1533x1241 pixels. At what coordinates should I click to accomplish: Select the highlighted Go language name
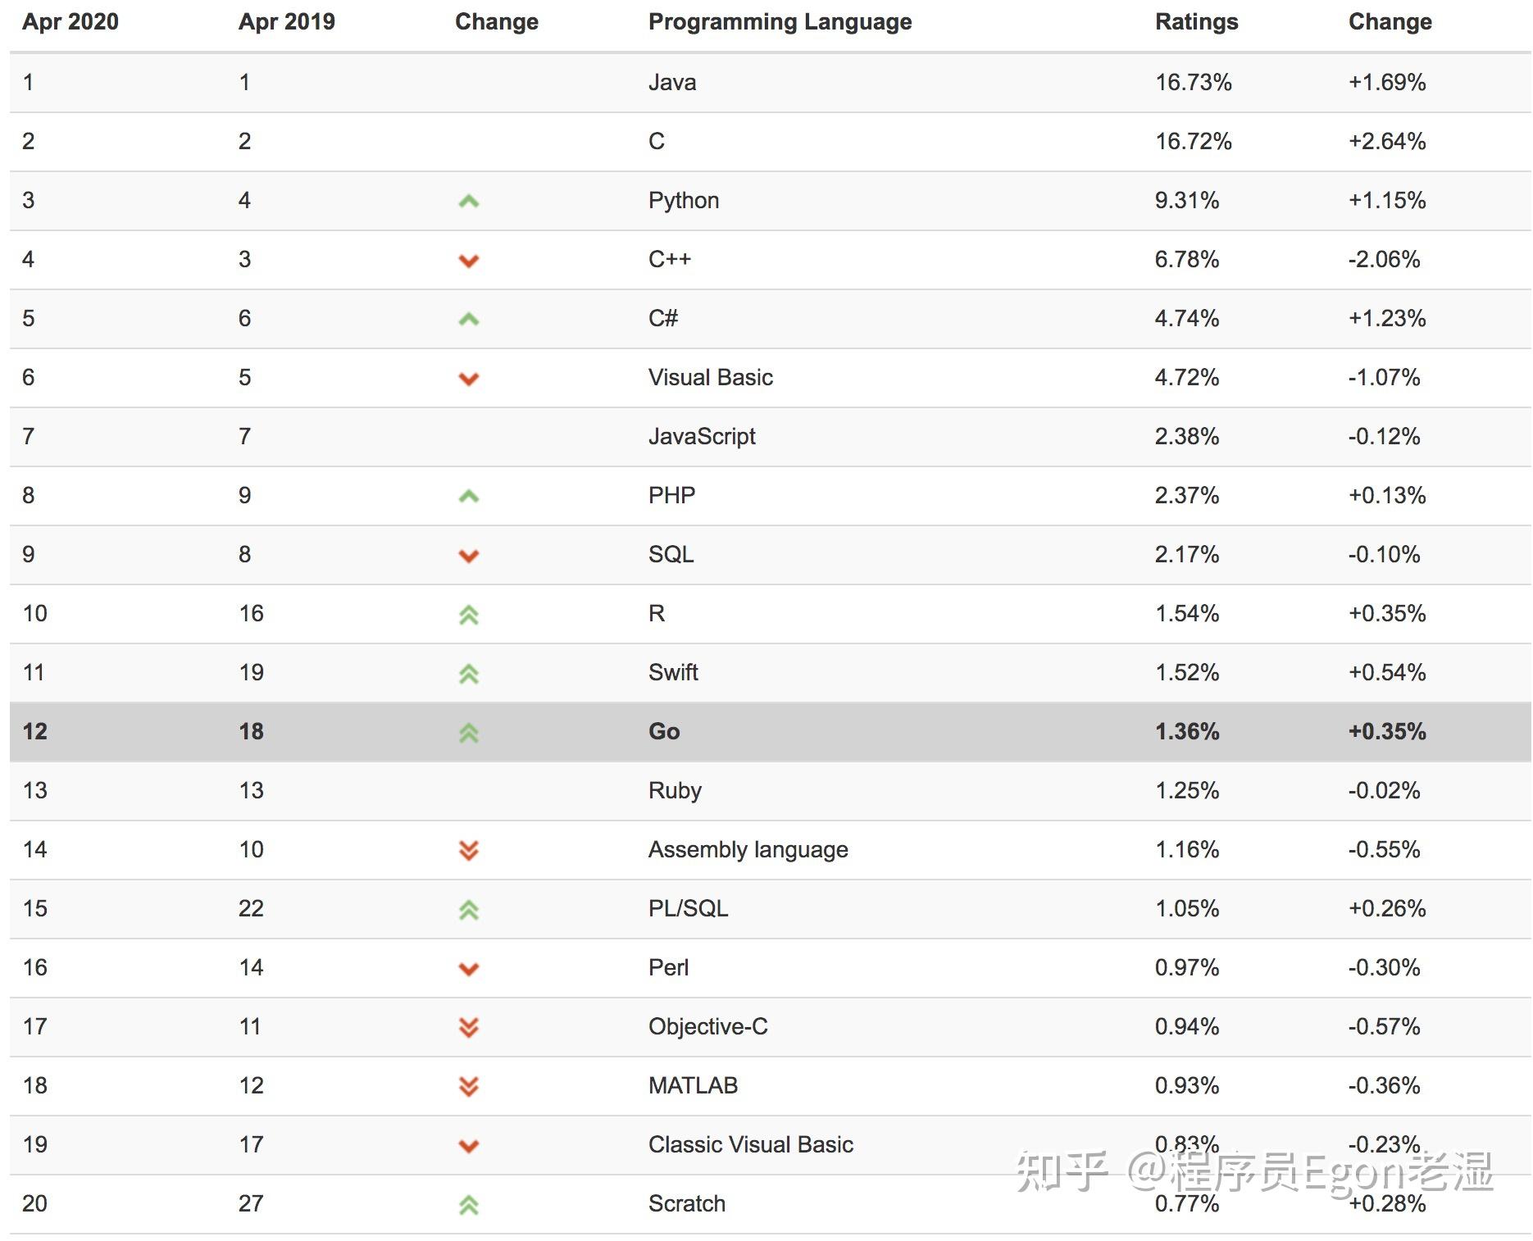coord(664,731)
